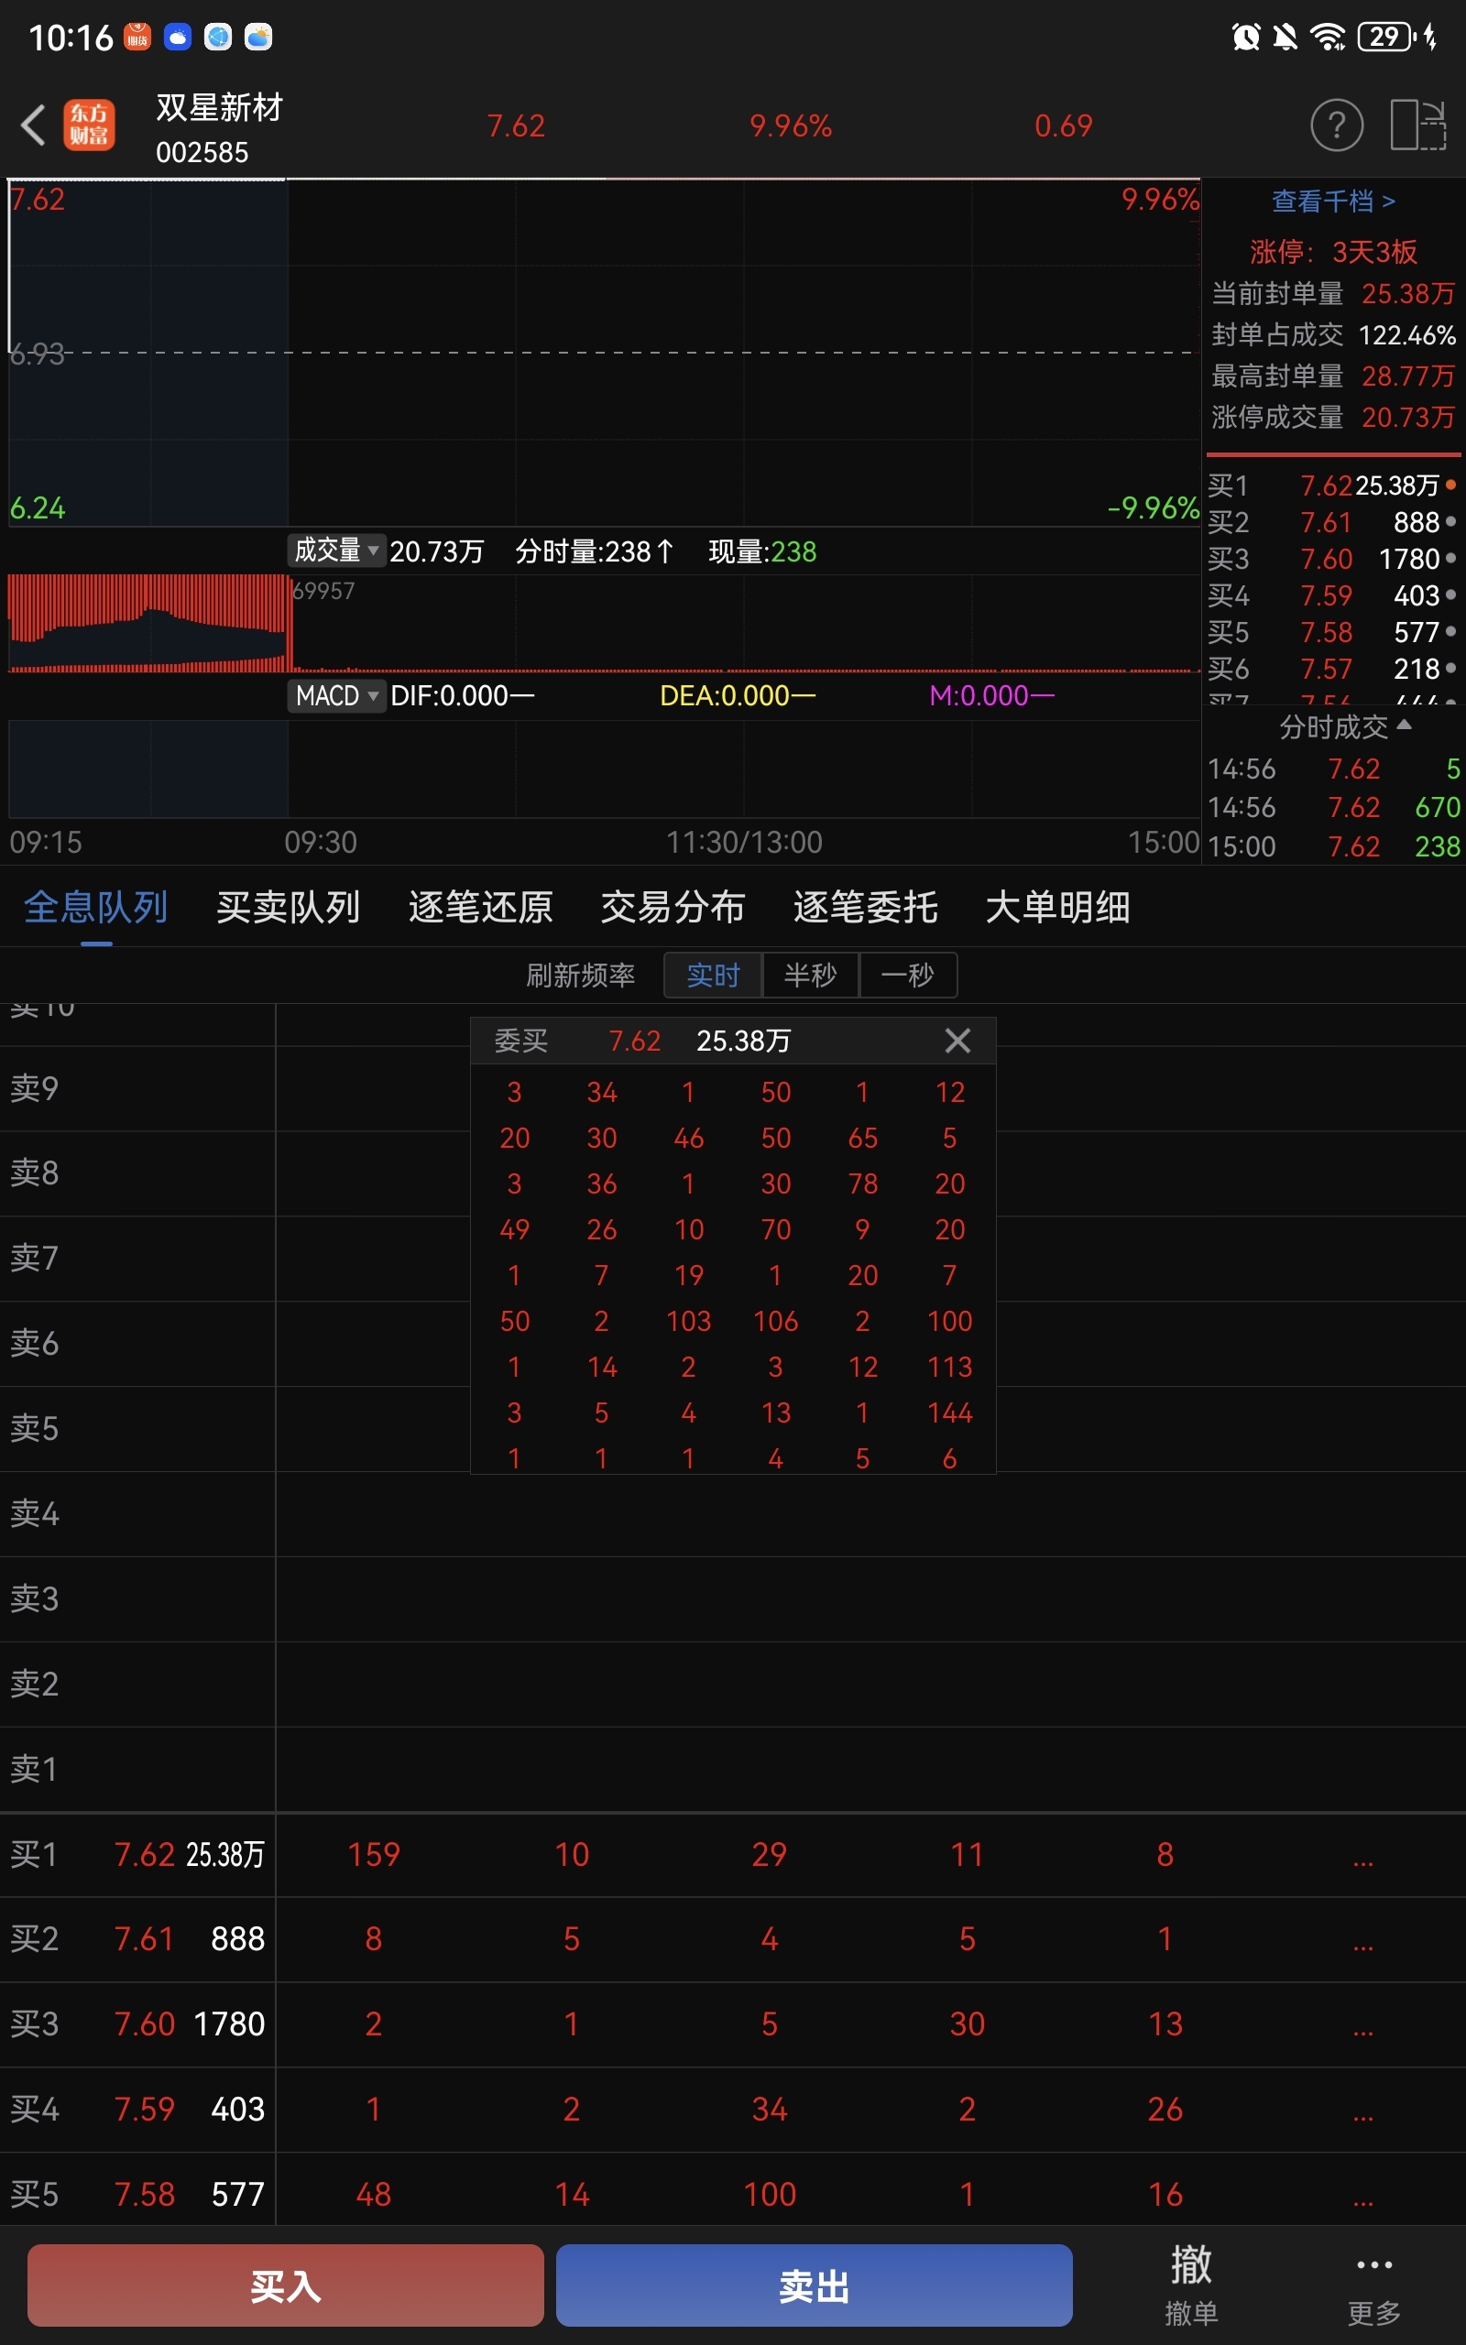
Task: Open the 成交量 indicator dropdown
Action: pyautogui.click(x=336, y=551)
